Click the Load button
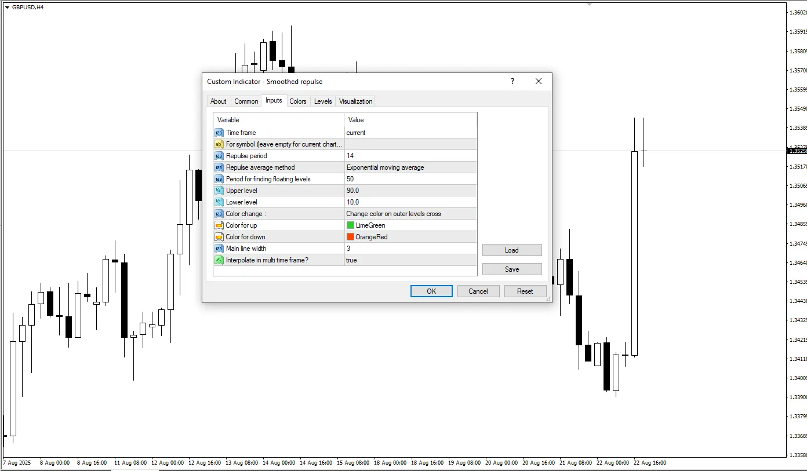Screen dimensions: 807x471 pos(511,250)
